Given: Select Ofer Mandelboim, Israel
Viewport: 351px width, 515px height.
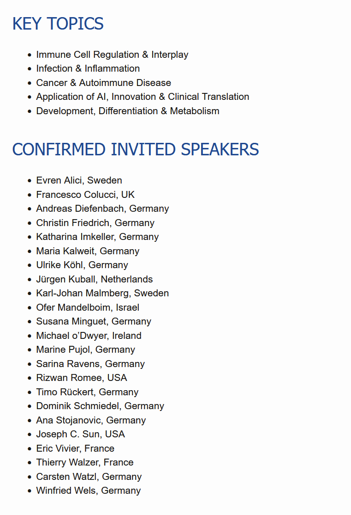Looking at the screenshot, I should point(88,307).
